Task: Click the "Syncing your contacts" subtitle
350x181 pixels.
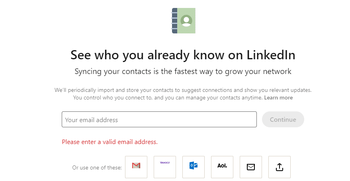Action: pyautogui.click(x=183, y=72)
